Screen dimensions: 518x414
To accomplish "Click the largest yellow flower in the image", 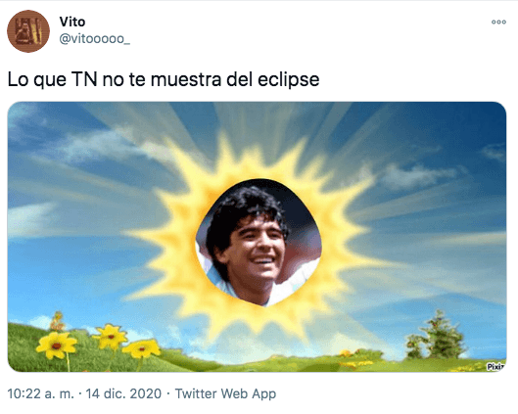I will [x=57, y=345].
